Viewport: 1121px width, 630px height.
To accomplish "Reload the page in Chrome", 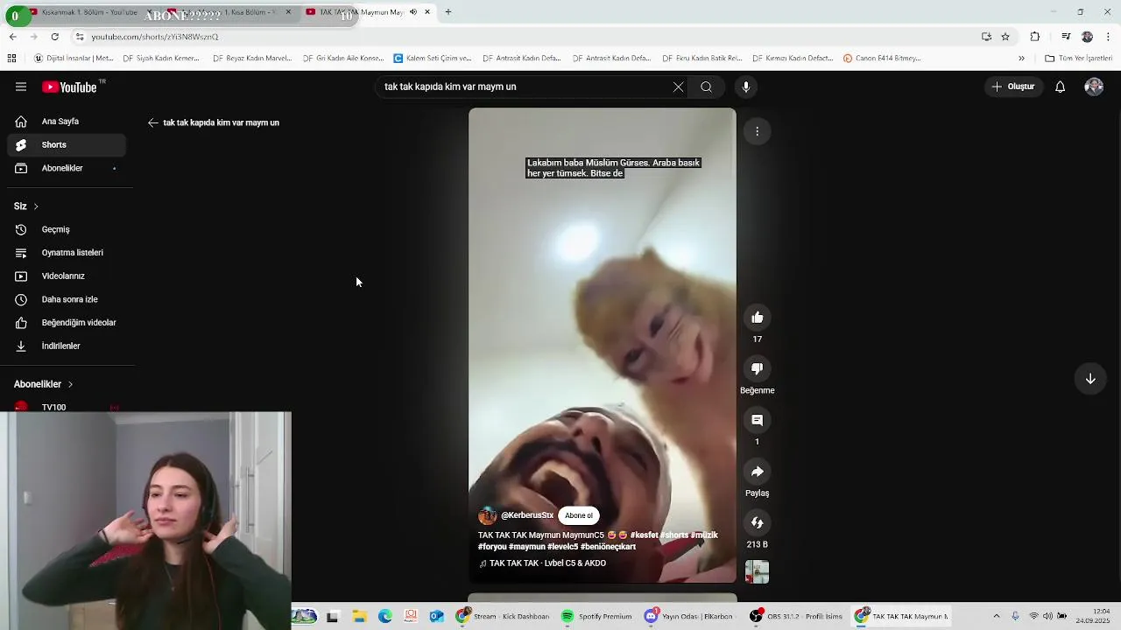I will (54, 37).
